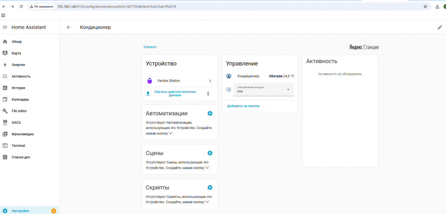The width and height of the screenshot is (446, 214).
Task: Open the Карта map icon
Action: click(5, 53)
